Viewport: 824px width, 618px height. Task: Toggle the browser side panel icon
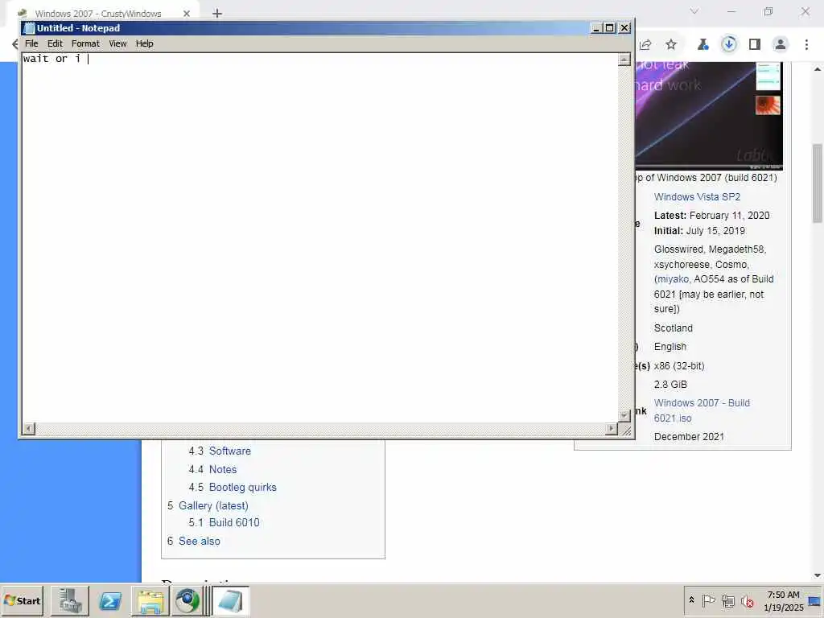[x=755, y=45]
